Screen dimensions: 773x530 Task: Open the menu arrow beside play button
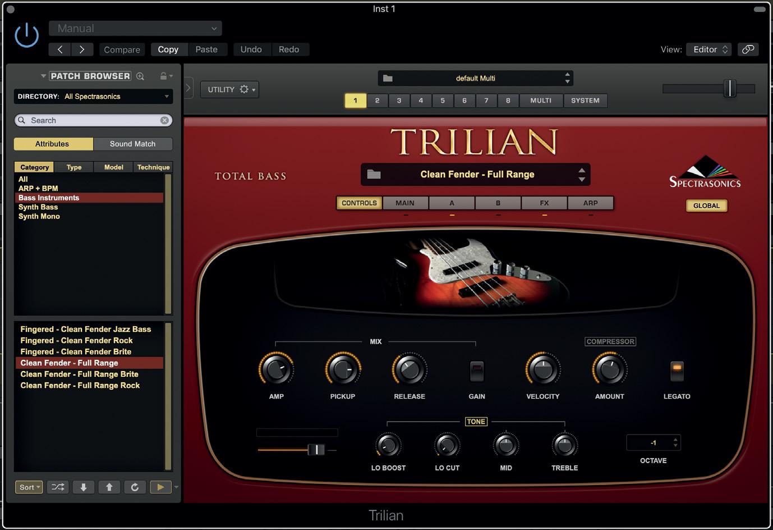[x=177, y=487]
